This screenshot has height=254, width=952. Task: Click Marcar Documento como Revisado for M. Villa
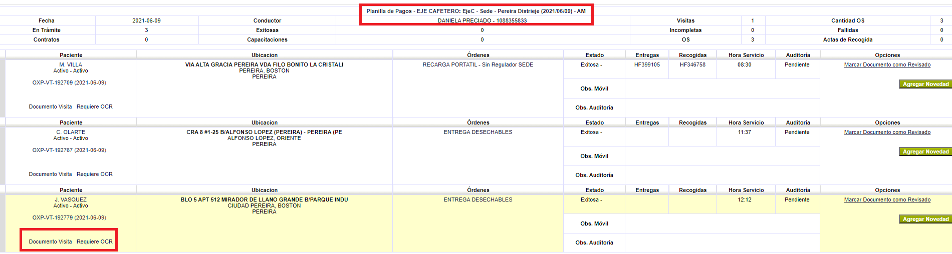coord(887,65)
